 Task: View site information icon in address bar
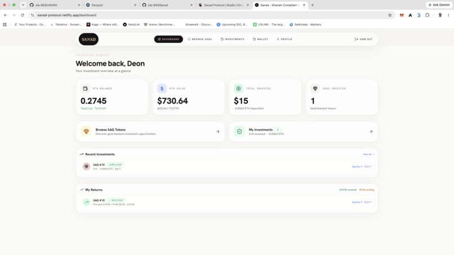[x=33, y=15]
